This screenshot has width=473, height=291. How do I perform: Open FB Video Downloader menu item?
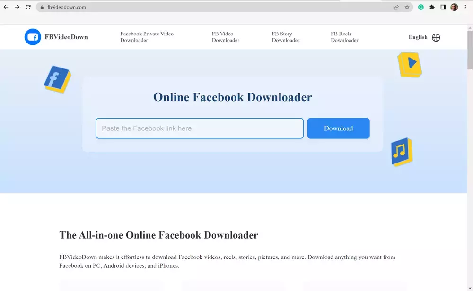(225, 37)
